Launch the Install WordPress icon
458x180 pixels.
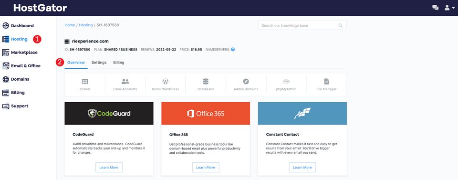click(166, 82)
